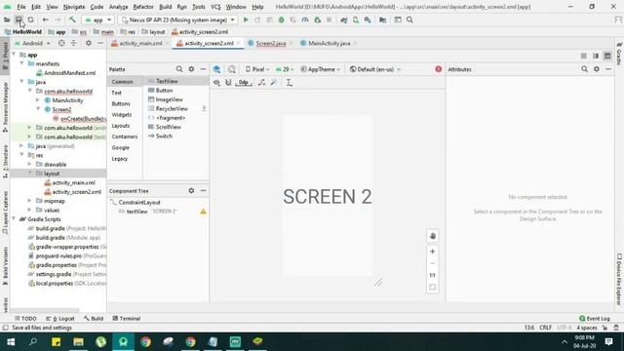Switch to Design view mode icon
The image size is (624, 351).
tap(607, 57)
